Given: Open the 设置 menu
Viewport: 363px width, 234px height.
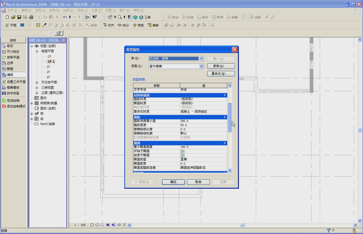Looking at the screenshot, I should coord(111,10).
